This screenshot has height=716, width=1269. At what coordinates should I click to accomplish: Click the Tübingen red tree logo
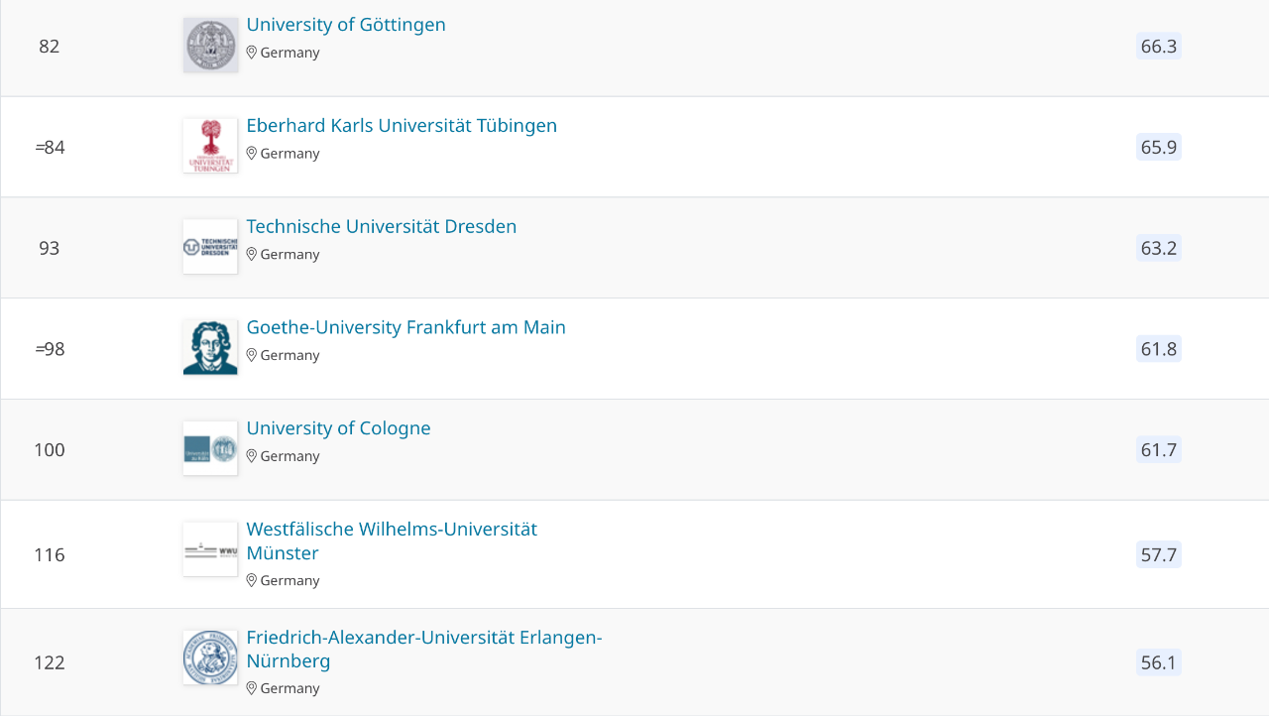point(210,146)
